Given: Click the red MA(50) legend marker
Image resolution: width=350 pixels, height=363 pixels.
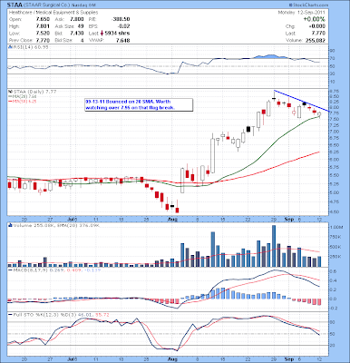Looking at the screenshot, I should pos(10,101).
